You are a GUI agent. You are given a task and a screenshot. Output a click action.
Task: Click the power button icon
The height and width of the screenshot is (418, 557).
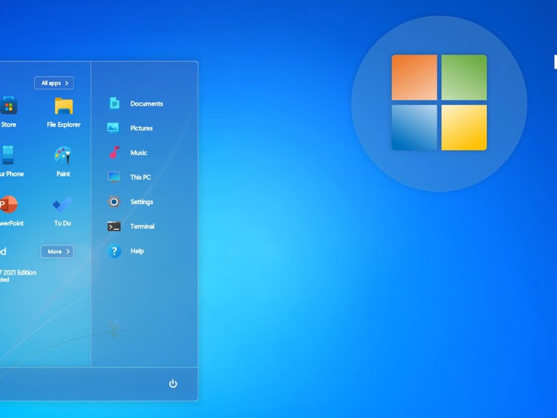173,384
